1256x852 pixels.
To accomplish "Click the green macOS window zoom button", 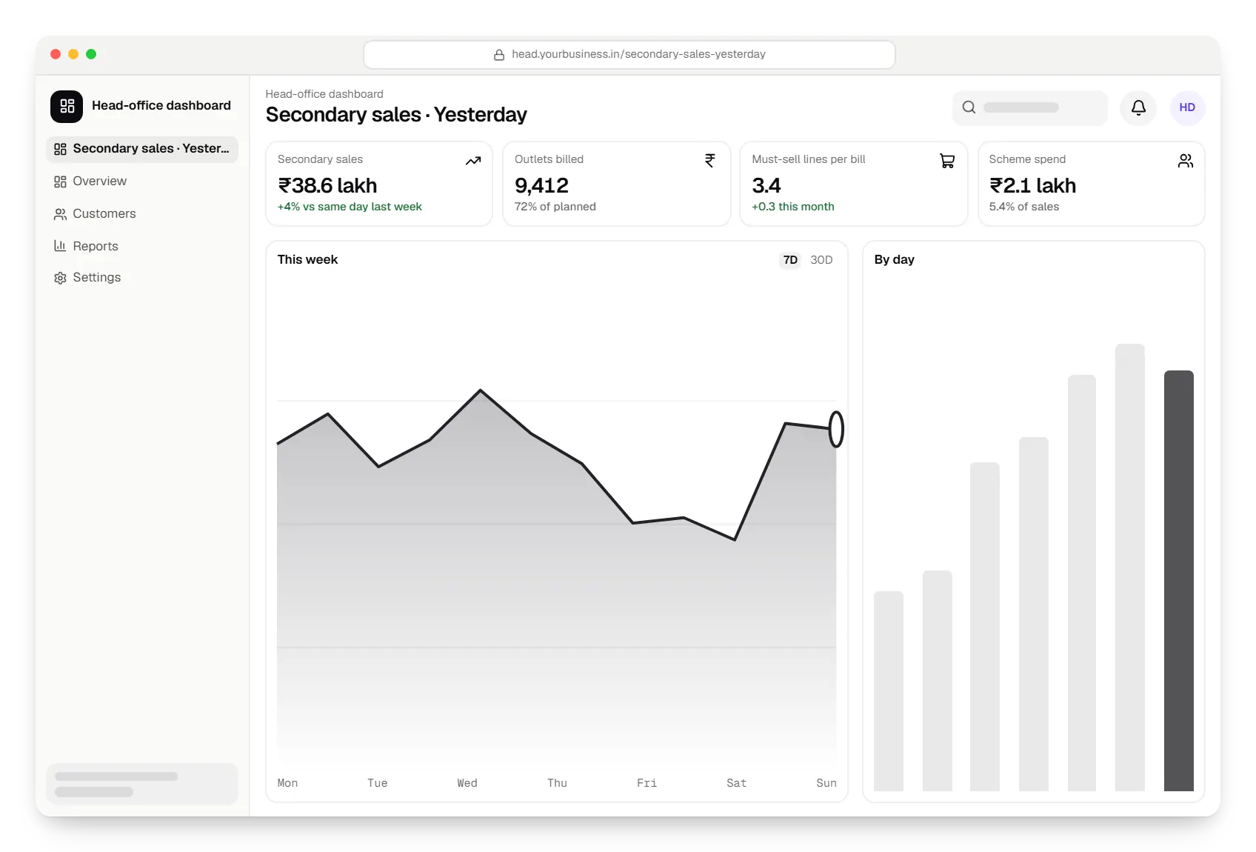I will [91, 54].
